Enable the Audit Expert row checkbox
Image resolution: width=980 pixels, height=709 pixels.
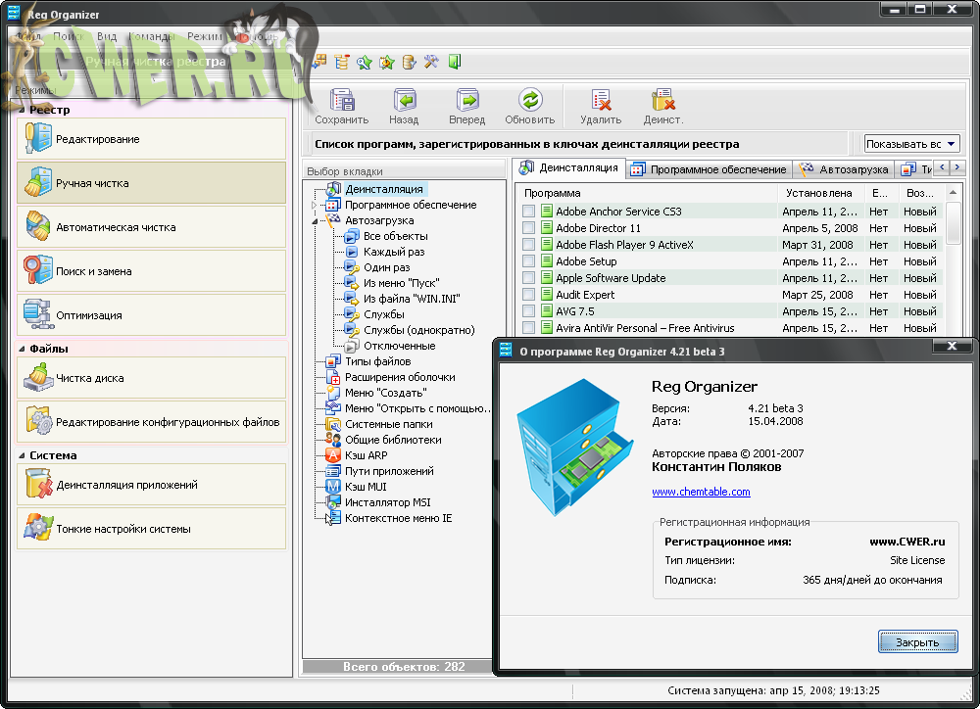[529, 295]
